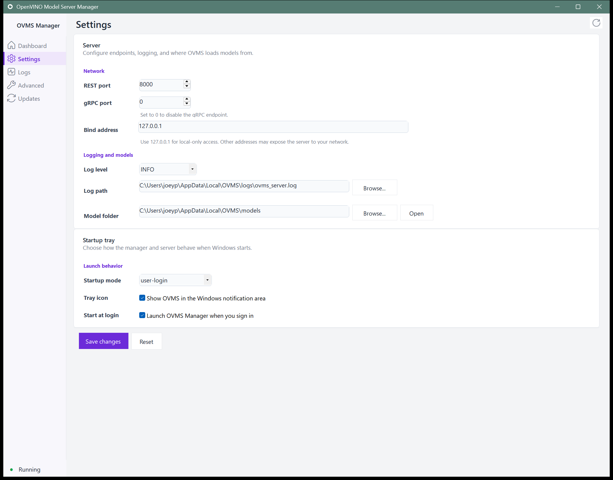
Task: Open the model folder
Action: pyautogui.click(x=416, y=213)
